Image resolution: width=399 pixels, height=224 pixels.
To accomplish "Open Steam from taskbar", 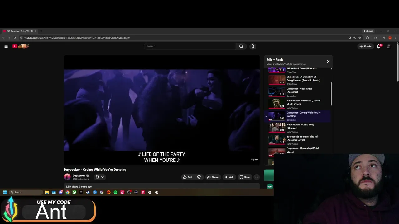I will 88,192.
